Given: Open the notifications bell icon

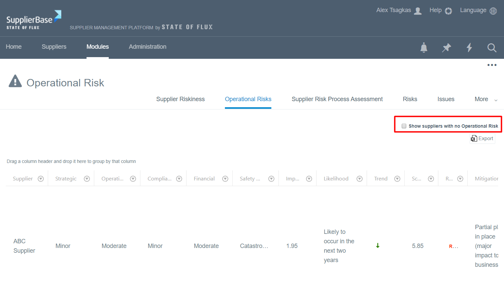Looking at the screenshot, I should [x=424, y=48].
